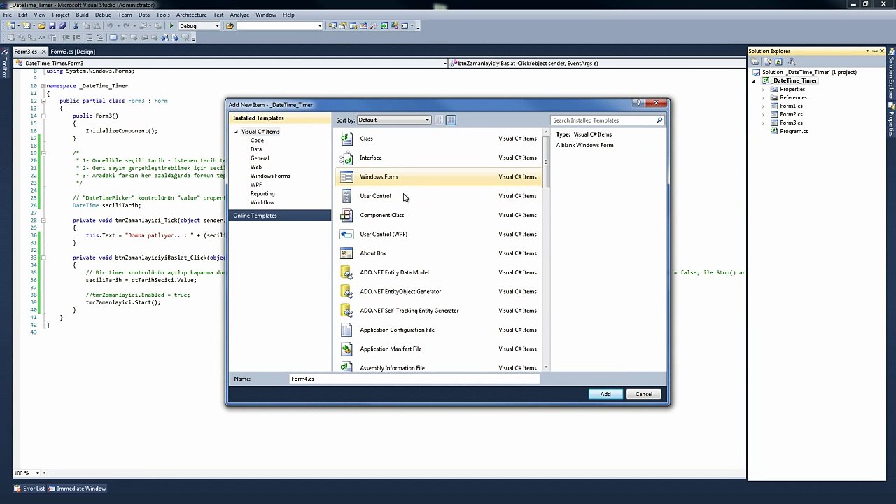
Task: Switch templates to small icons view
Action: point(439,120)
